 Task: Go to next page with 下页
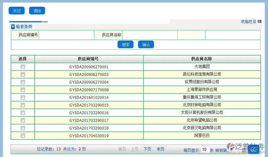147,149
